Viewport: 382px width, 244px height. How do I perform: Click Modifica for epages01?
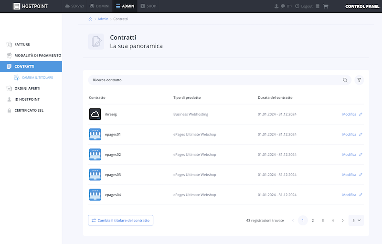click(x=352, y=135)
